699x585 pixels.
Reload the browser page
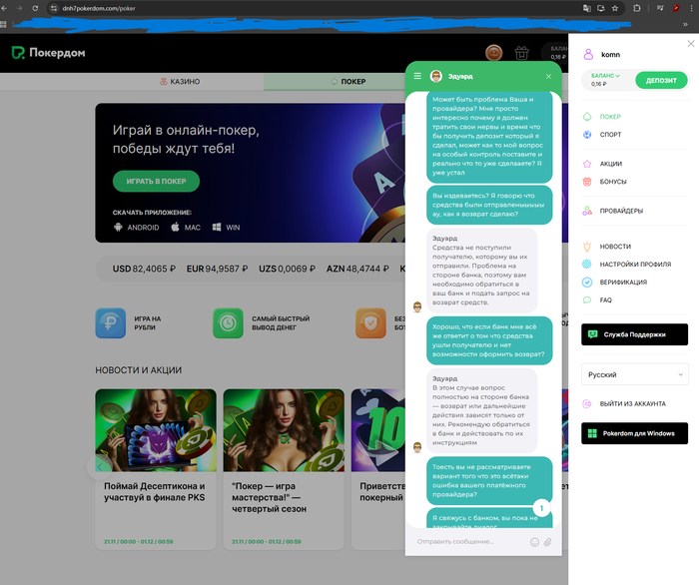tap(35, 8)
